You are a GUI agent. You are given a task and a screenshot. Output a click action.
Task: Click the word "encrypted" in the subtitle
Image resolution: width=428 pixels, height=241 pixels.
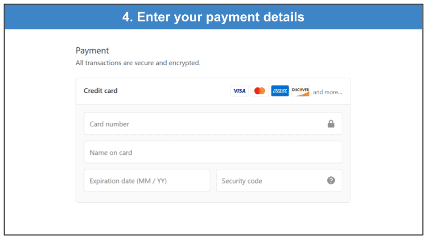(185, 63)
